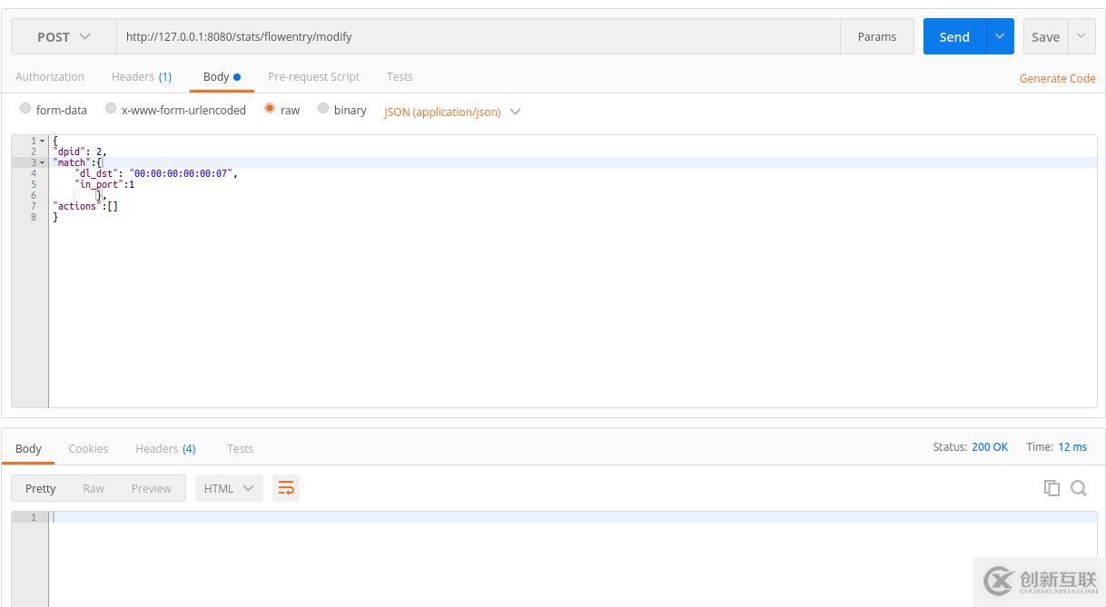Click the "dpid": 2 line in editor

80,152
